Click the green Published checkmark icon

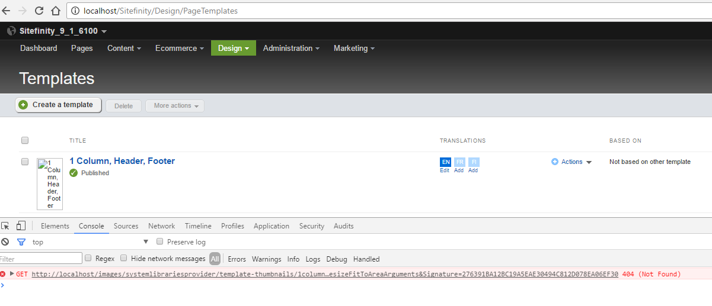click(x=74, y=173)
